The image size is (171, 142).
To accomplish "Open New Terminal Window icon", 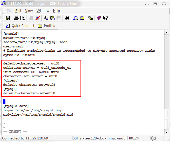I will [76, 18].
